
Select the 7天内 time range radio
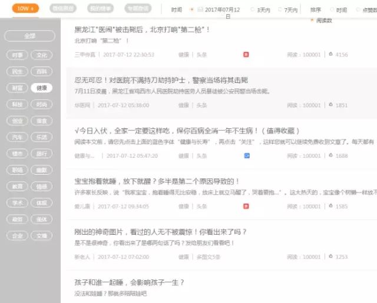click(x=280, y=10)
